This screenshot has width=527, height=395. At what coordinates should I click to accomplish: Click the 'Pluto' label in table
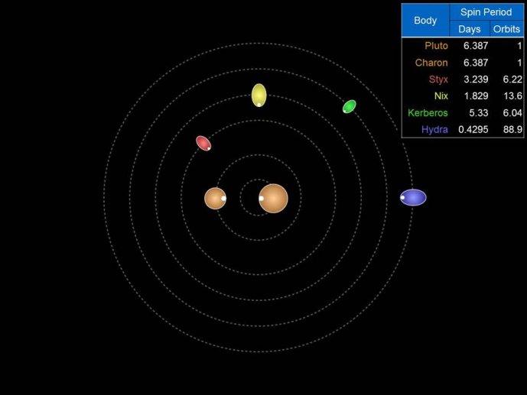coord(436,46)
